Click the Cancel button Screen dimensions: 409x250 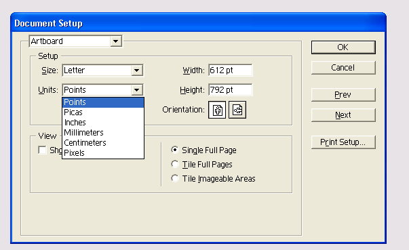pos(343,68)
